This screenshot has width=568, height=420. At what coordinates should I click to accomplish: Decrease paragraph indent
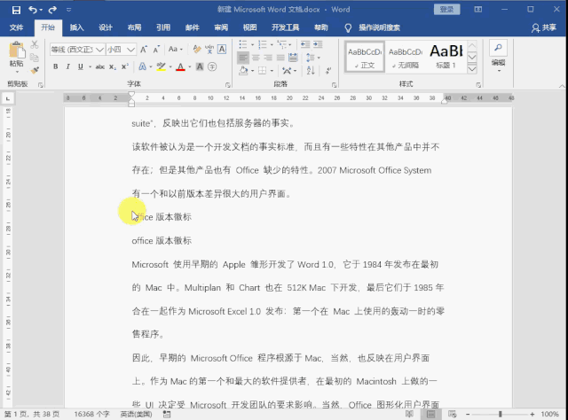[305, 44]
